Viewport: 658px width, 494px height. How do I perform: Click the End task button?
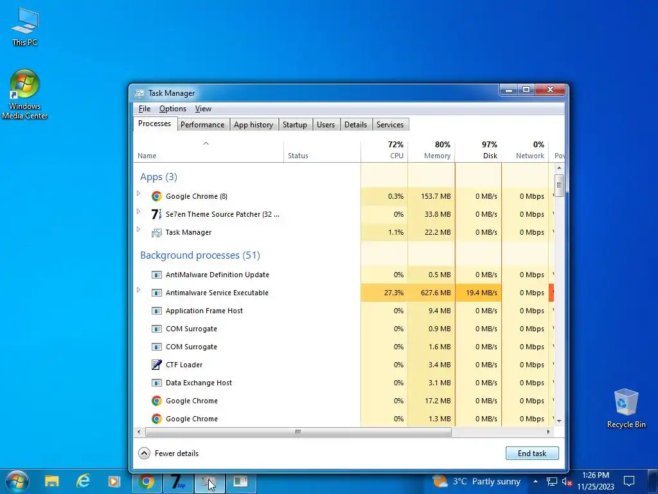[531, 453]
